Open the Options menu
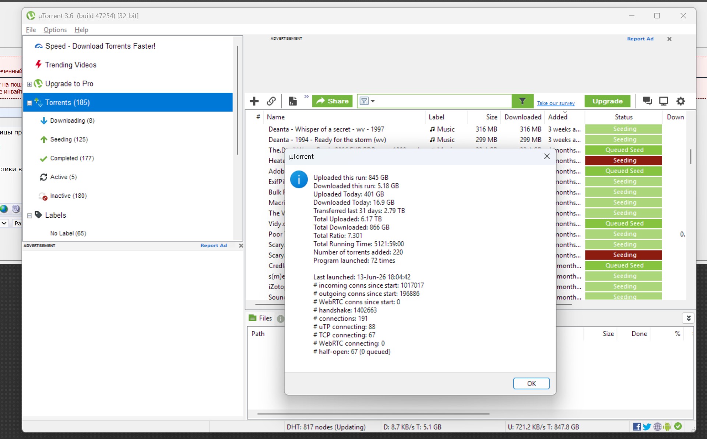The height and width of the screenshot is (439, 707). pos(55,30)
